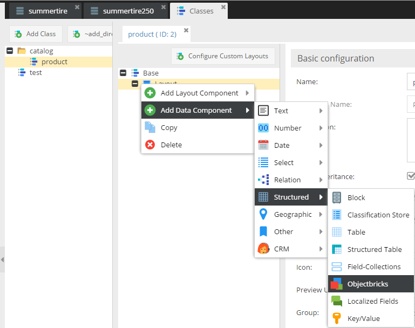This screenshot has width=415, height=328.
Task: Toggle the inheritance checkbox
Action: pyautogui.click(x=411, y=176)
